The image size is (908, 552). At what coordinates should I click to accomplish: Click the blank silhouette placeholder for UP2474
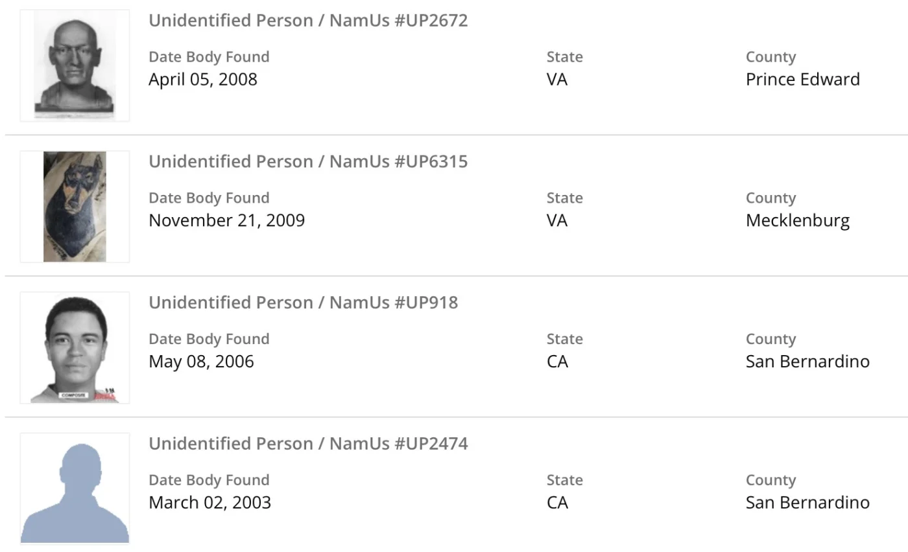(x=75, y=489)
